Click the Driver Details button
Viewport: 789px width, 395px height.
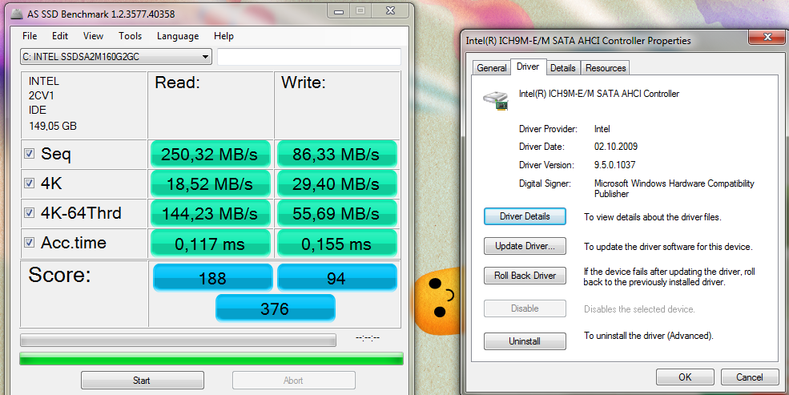pyautogui.click(x=525, y=216)
